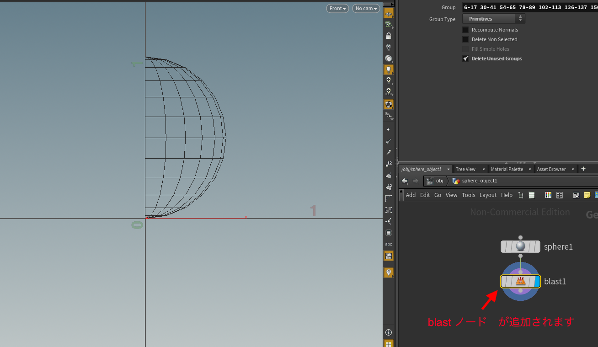
Task: Click the sticky note icon in network toolbar
Action: (x=587, y=195)
